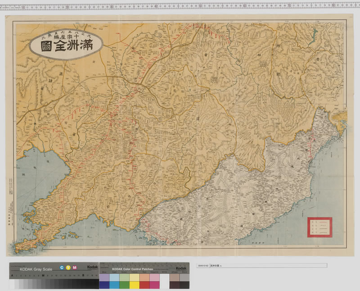
Task: Click the first railway symbol row in legend
Action: [x=323, y=222]
